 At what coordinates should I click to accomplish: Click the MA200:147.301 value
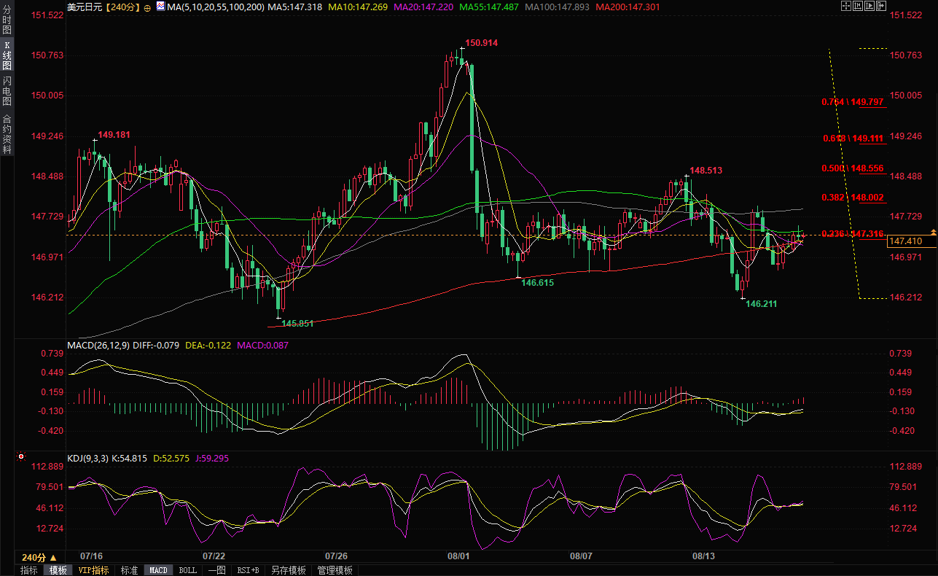(628, 7)
